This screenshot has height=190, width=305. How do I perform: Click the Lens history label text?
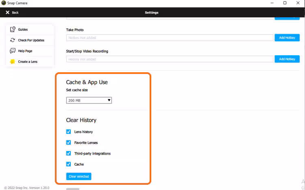[x=83, y=132]
